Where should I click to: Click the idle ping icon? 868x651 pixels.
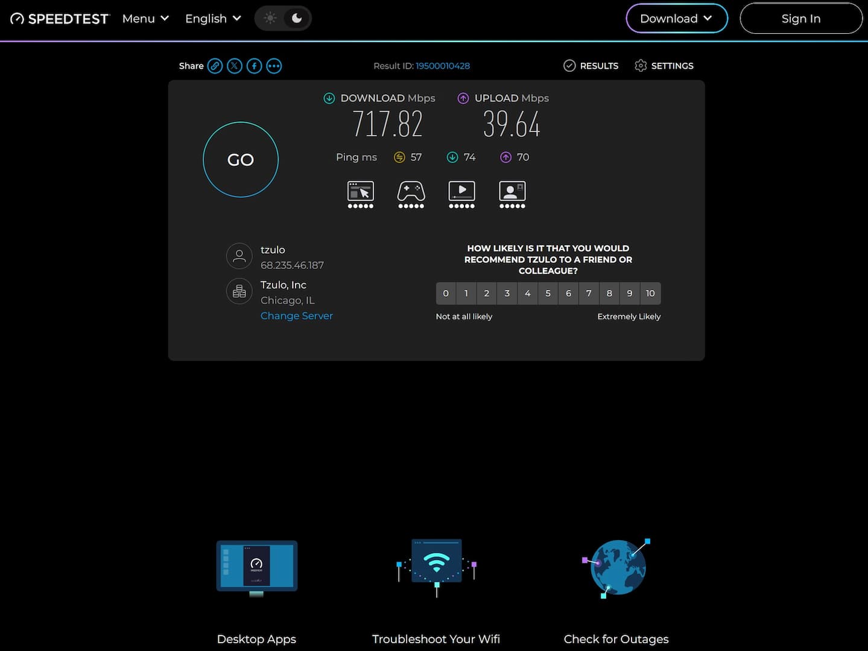click(x=399, y=157)
